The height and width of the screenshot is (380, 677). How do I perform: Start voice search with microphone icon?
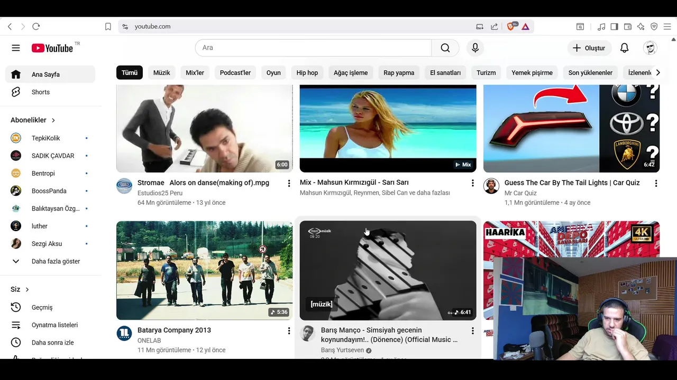point(475,48)
